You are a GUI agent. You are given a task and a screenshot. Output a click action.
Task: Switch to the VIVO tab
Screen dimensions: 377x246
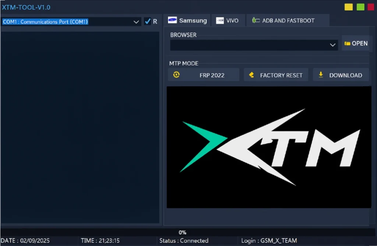228,20
